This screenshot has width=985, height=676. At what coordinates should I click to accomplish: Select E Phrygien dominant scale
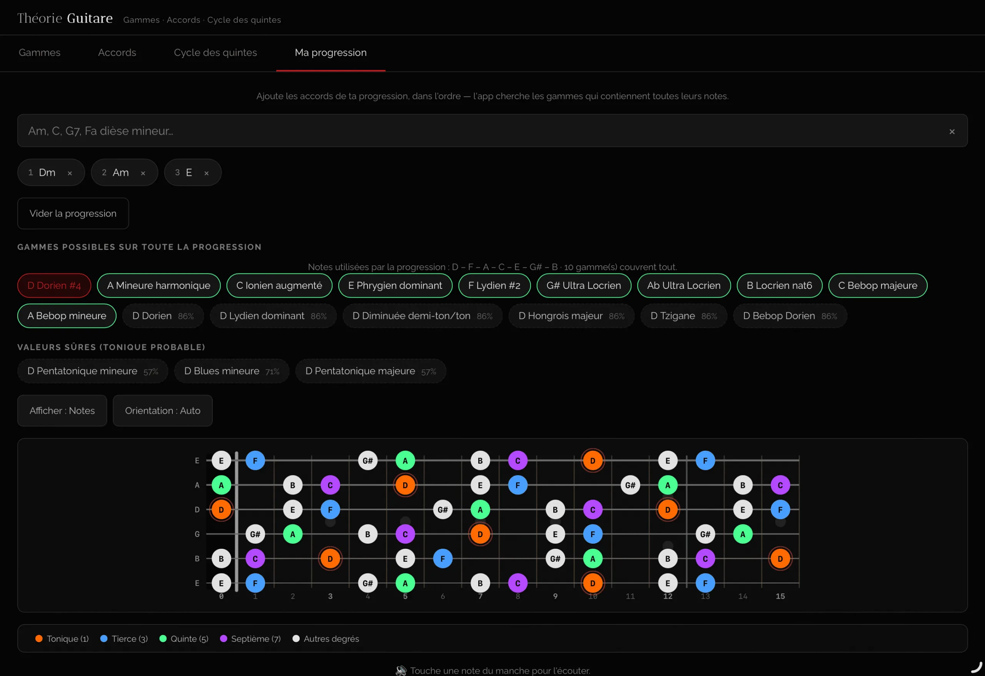tap(395, 285)
